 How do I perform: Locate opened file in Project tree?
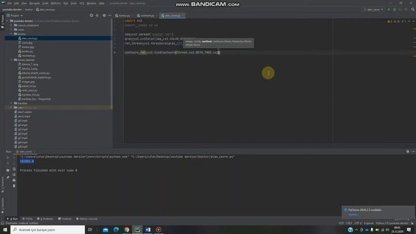tap(91, 16)
